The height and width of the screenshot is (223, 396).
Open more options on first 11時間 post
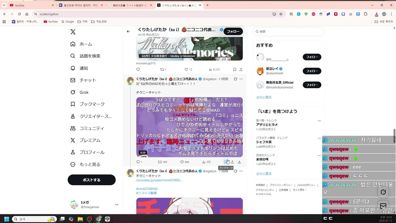241,79
